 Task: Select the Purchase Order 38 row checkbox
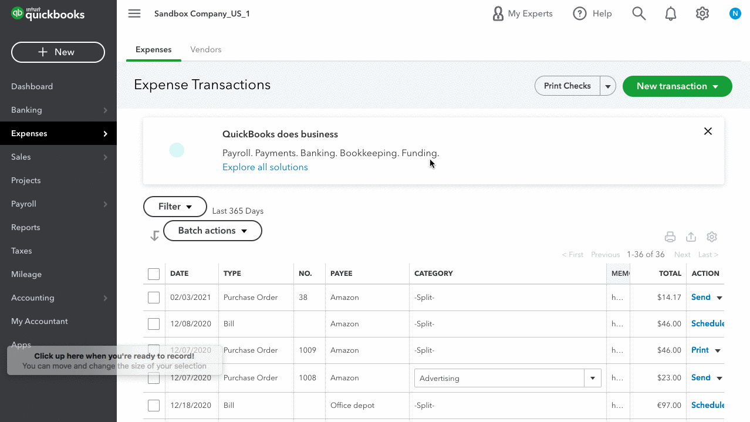coord(154,298)
